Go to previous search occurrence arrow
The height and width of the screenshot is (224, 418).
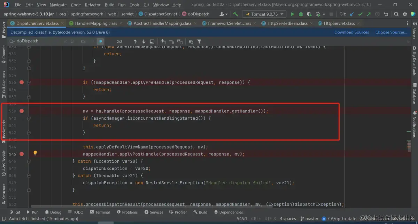click(x=135, y=41)
